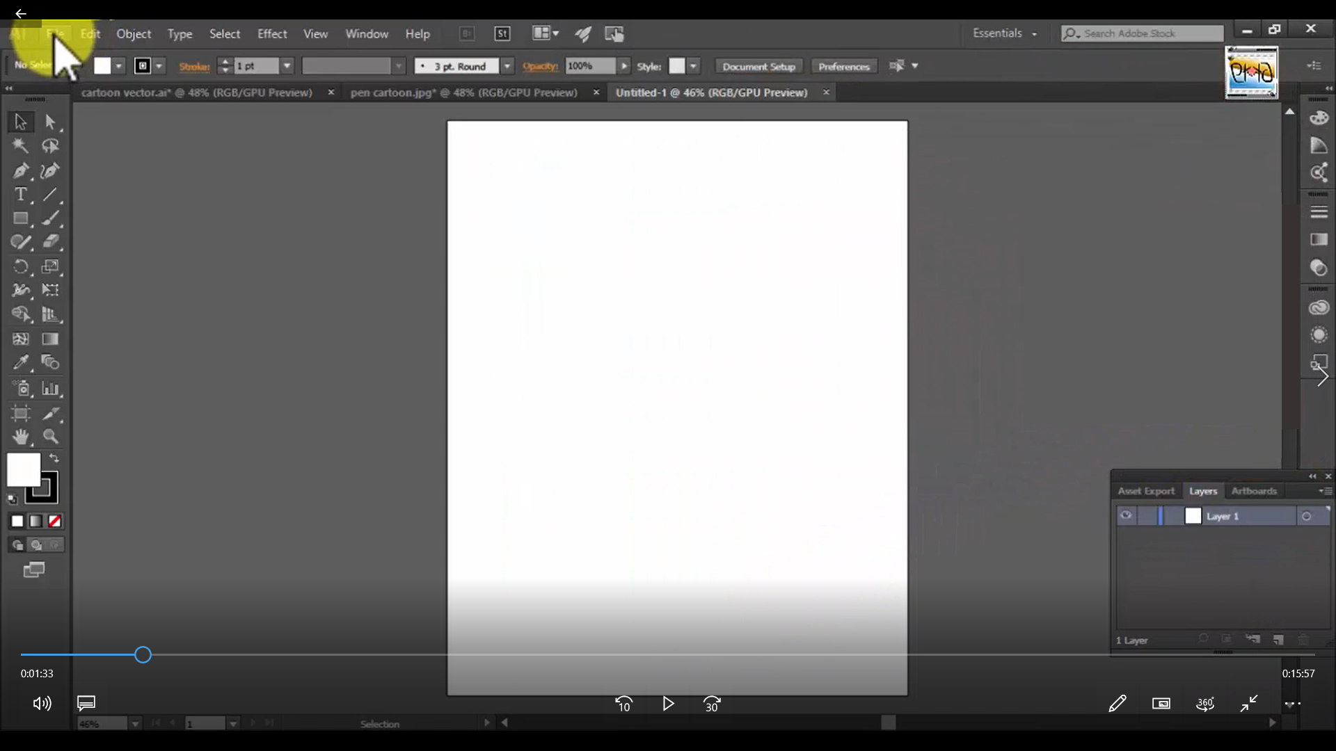
Task: Grab the Hand tool
Action: pos(20,437)
